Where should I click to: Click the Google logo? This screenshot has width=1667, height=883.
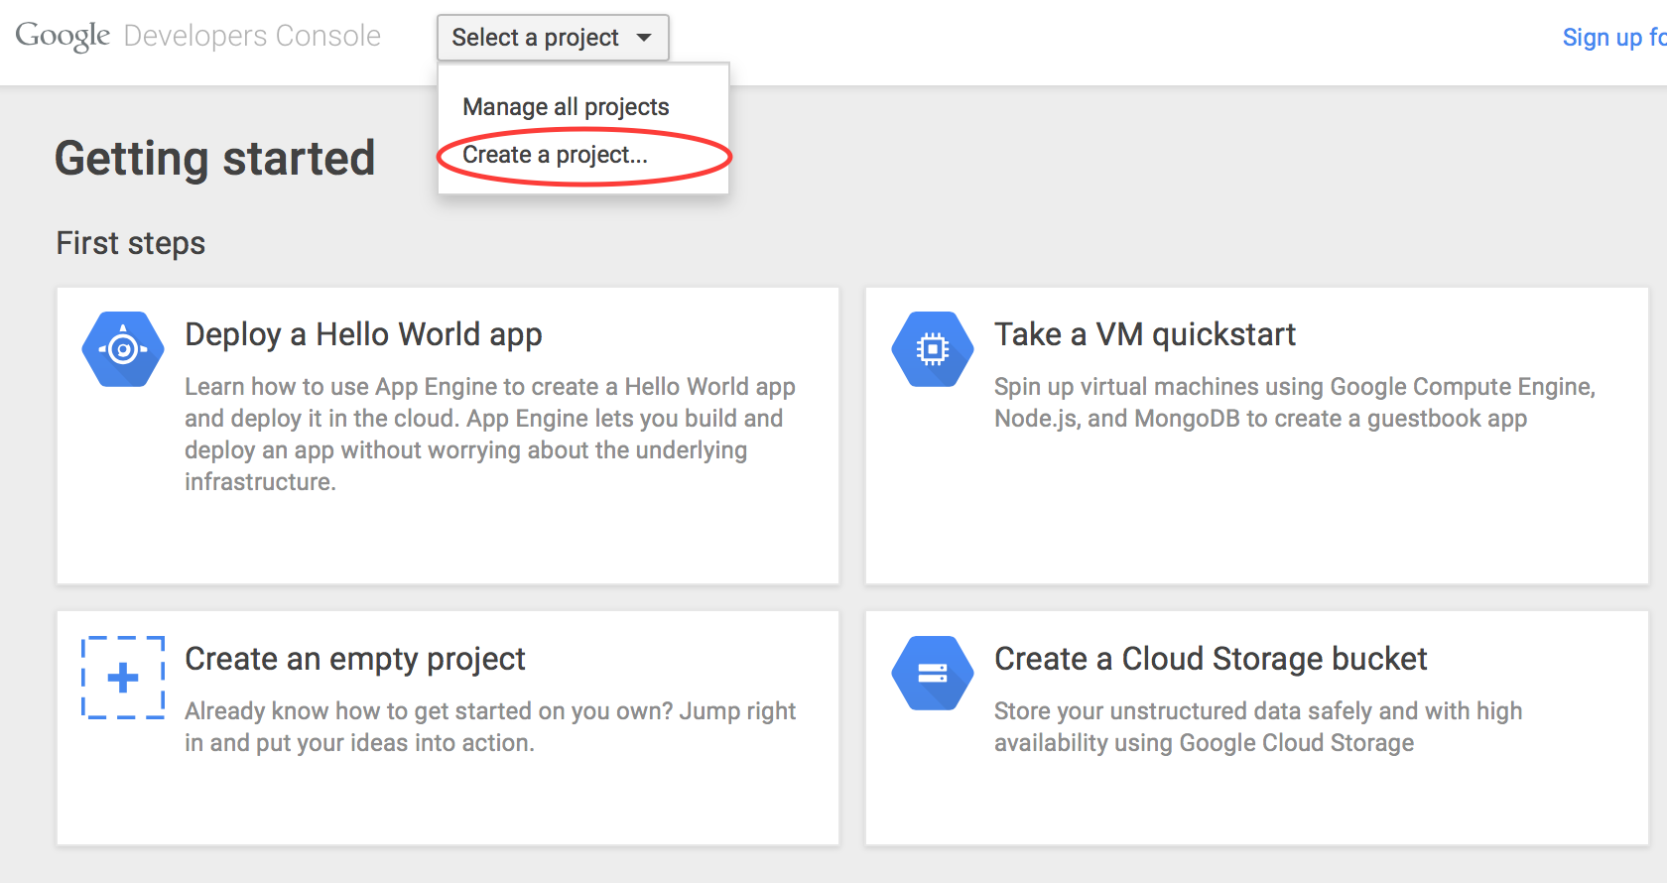tap(63, 36)
